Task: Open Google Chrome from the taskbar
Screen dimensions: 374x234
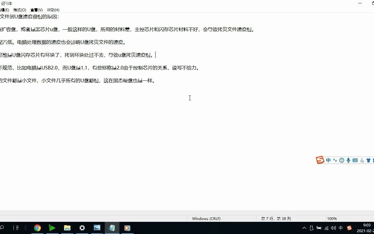Action: click(x=37, y=228)
